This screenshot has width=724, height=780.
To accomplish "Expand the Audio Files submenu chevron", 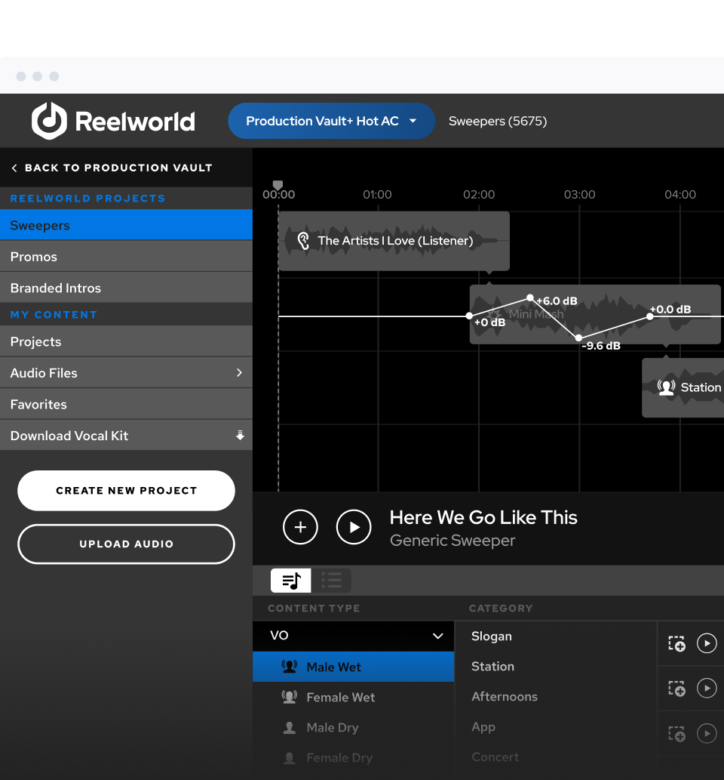I will 239,373.
